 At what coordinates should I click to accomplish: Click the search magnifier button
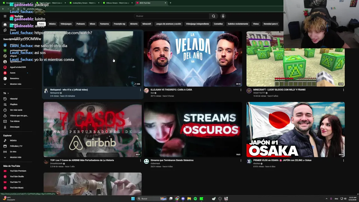[213, 16]
